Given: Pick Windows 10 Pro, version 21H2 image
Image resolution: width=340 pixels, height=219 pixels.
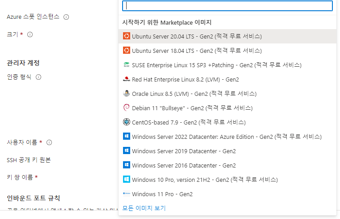Looking at the screenshot, I should coord(205,180).
